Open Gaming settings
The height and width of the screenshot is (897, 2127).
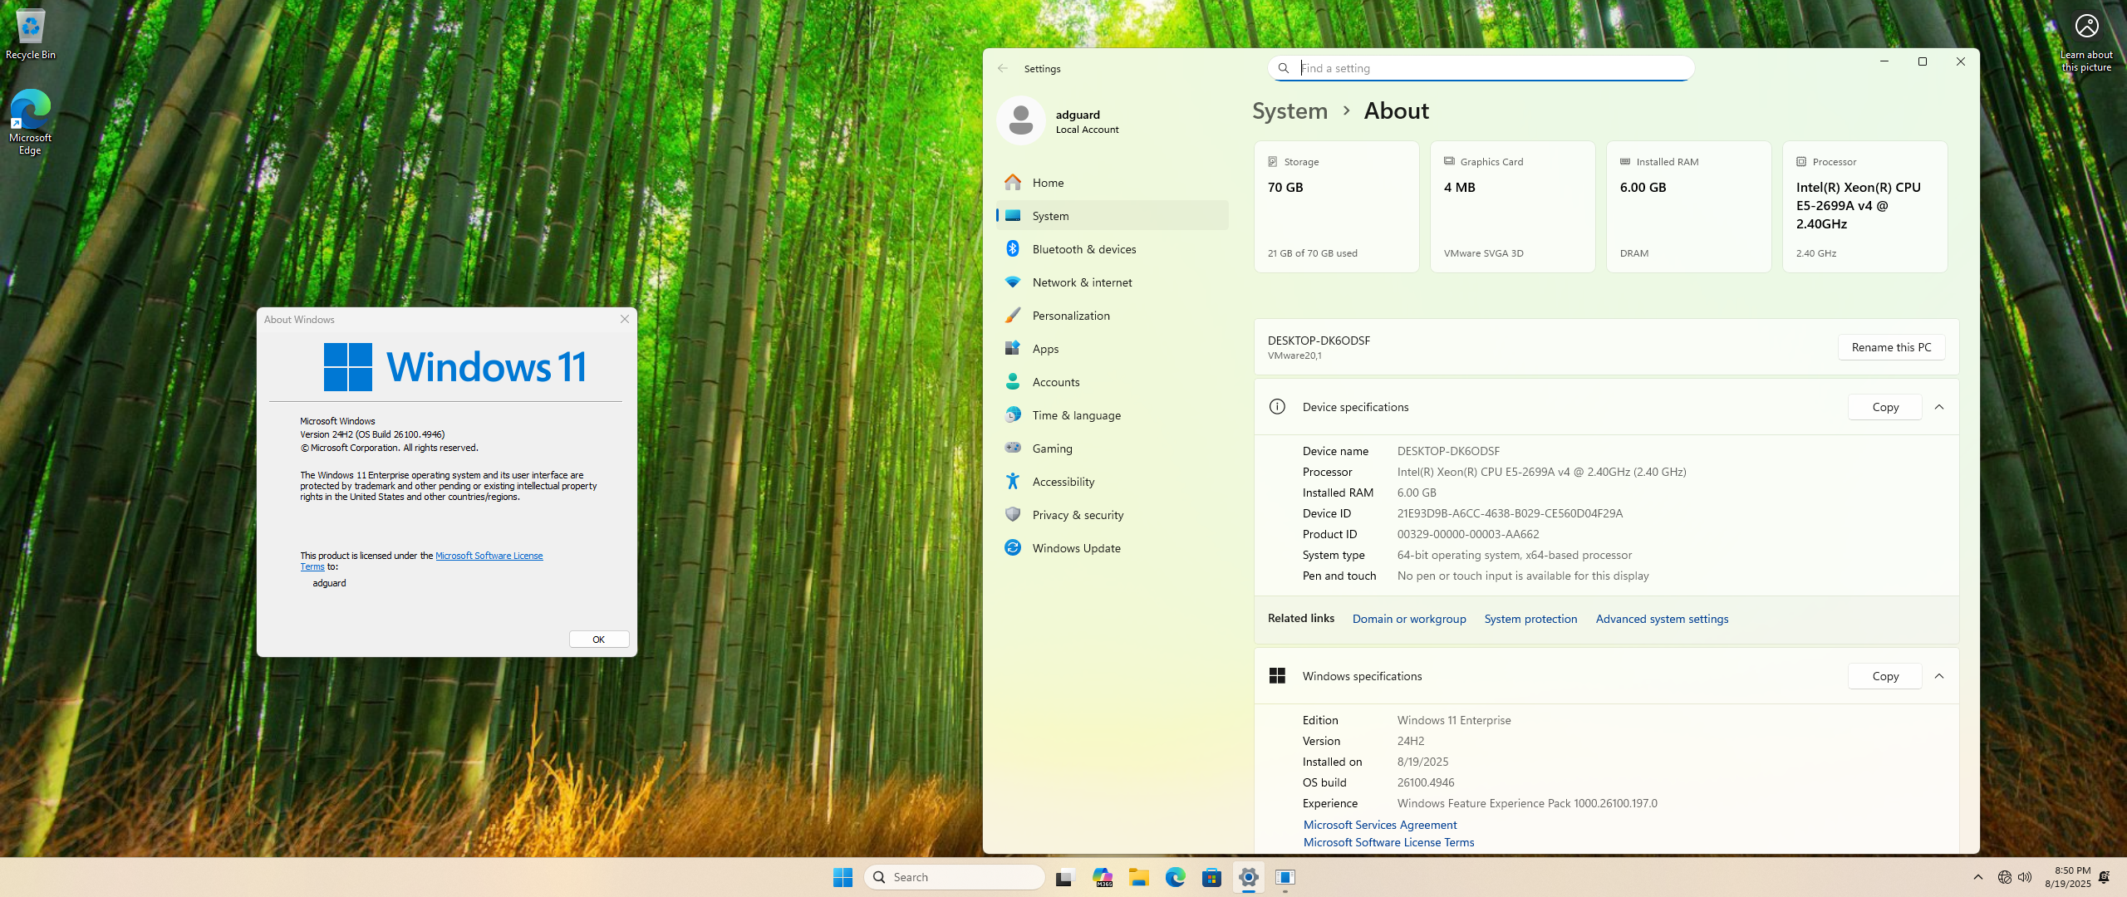(x=1112, y=448)
